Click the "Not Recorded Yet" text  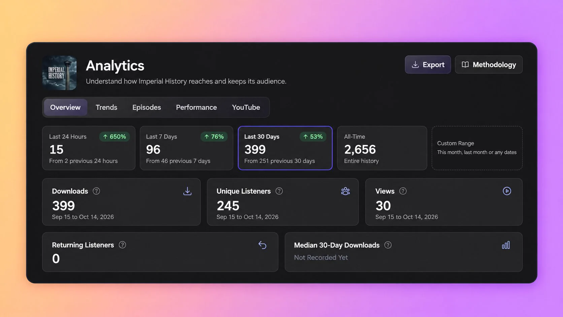[321, 257]
